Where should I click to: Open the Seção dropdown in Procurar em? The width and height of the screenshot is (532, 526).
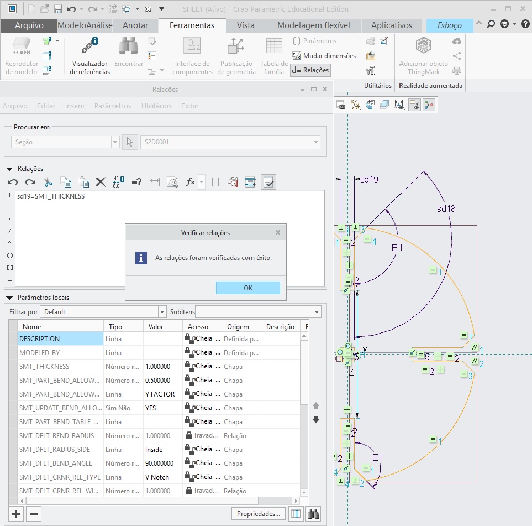[115, 142]
